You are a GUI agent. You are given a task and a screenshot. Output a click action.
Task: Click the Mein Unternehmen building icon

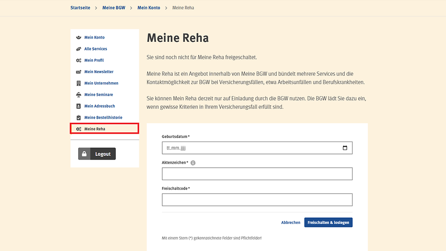tap(79, 83)
